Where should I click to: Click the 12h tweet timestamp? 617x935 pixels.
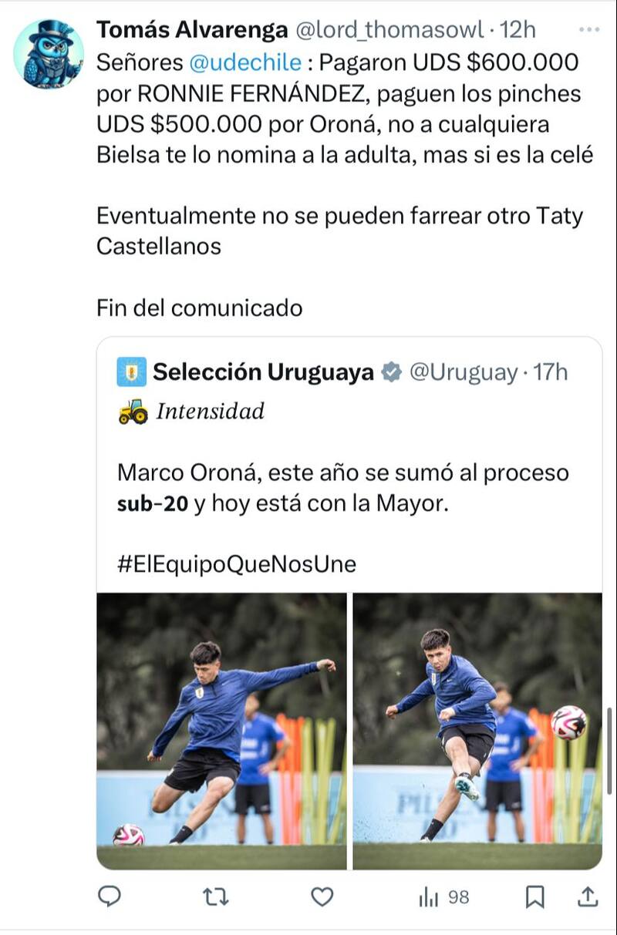point(518,30)
